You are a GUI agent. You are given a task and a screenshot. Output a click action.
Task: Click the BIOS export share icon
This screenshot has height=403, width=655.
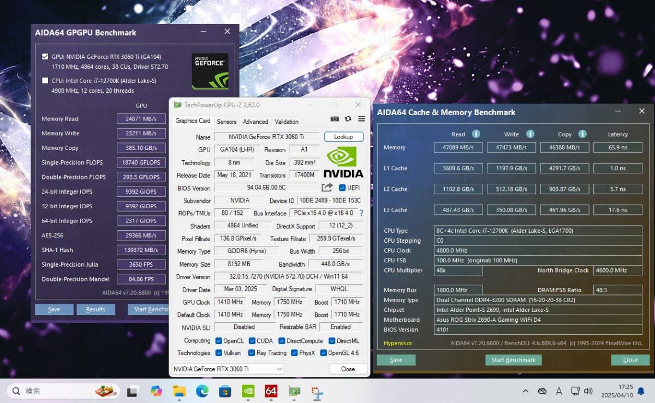[327, 188]
